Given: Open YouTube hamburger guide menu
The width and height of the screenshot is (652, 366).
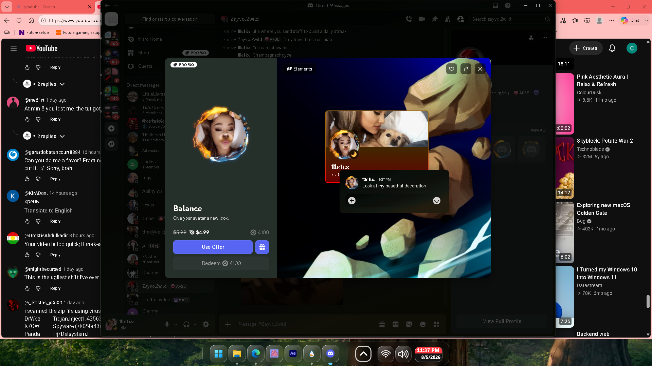Looking at the screenshot, I should click(14, 48).
